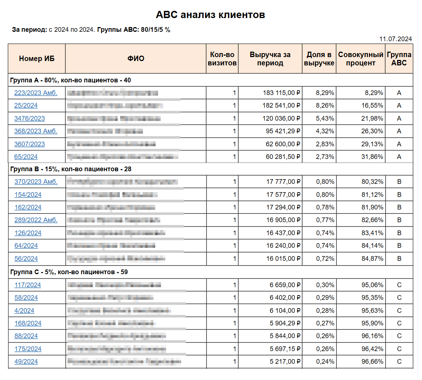Click the 'Группа A - 80%' section row
Screen dimensions: 422x380
coord(70,80)
